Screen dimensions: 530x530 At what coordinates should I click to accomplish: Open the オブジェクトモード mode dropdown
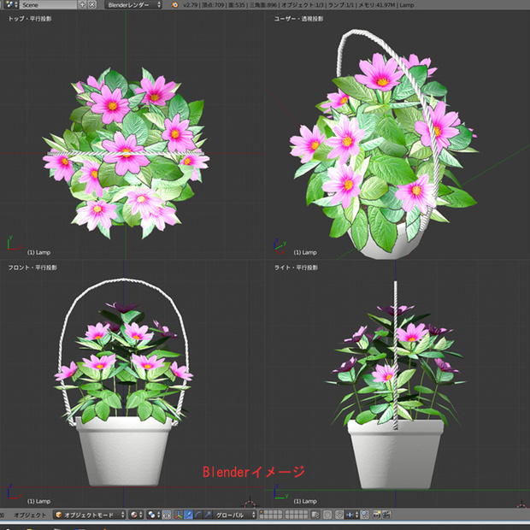pos(90,515)
